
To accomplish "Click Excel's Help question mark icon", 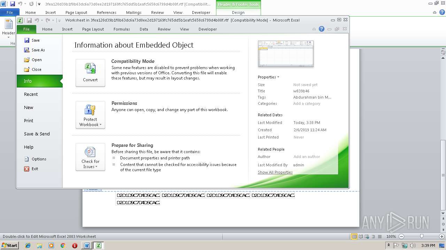I will coord(322,29).
